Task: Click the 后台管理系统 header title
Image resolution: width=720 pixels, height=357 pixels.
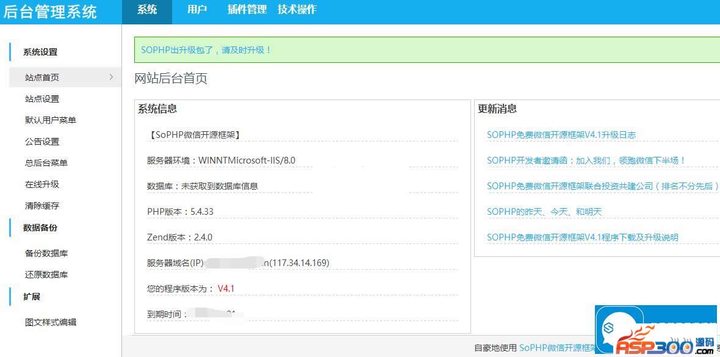Action: click(x=50, y=12)
